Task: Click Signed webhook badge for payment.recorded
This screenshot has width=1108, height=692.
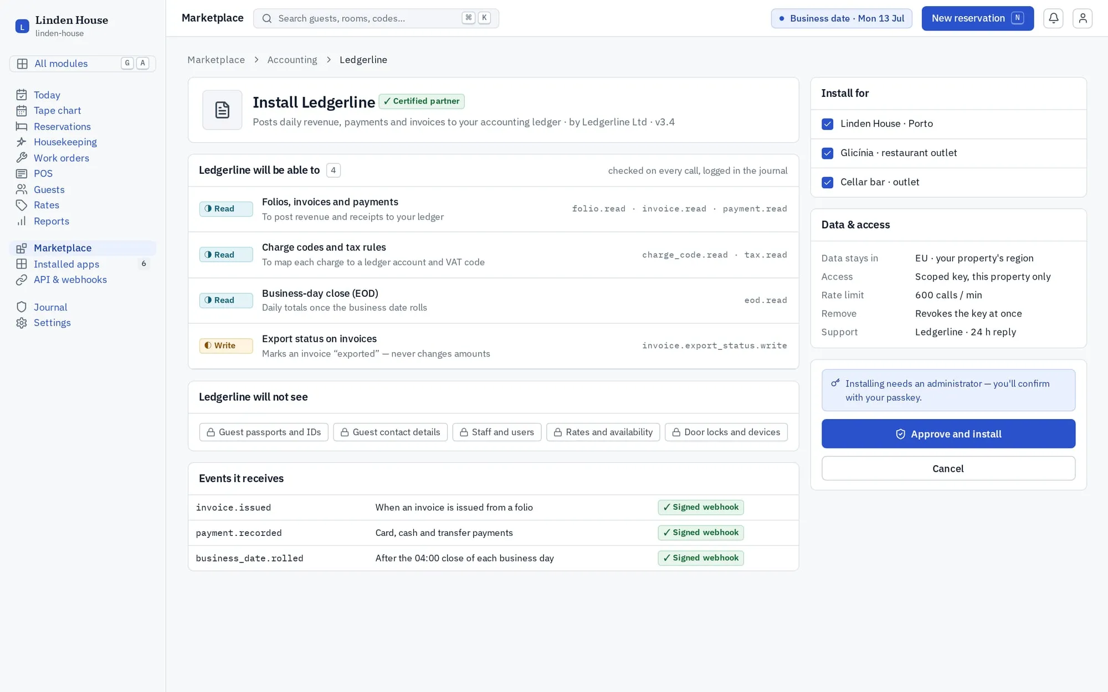Action: click(700, 533)
